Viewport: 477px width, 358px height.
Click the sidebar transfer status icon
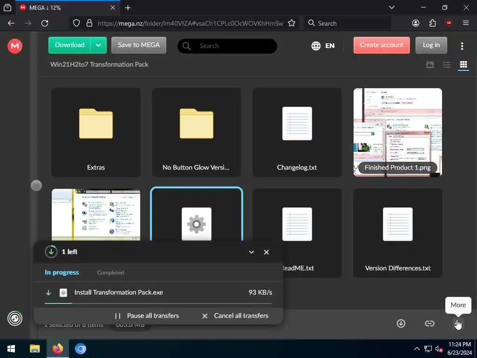click(x=14, y=318)
